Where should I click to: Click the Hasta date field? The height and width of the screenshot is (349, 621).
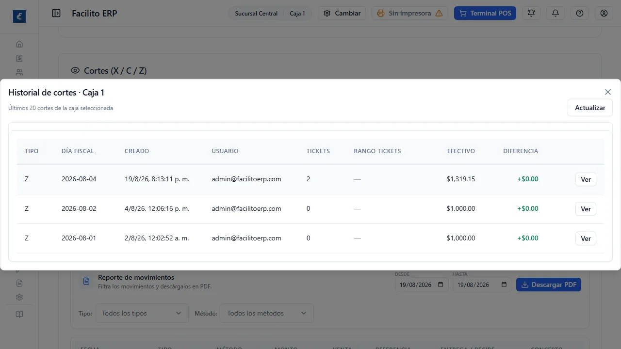tap(482, 285)
